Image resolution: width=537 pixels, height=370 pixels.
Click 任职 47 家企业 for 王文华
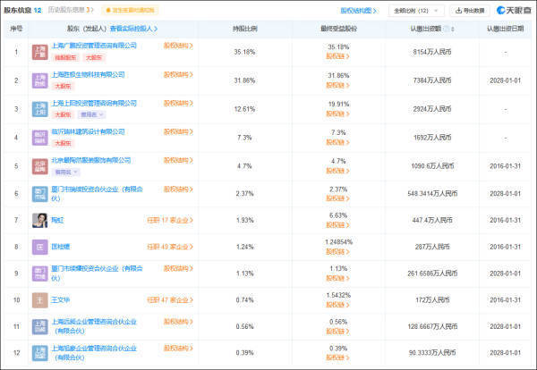point(170,300)
